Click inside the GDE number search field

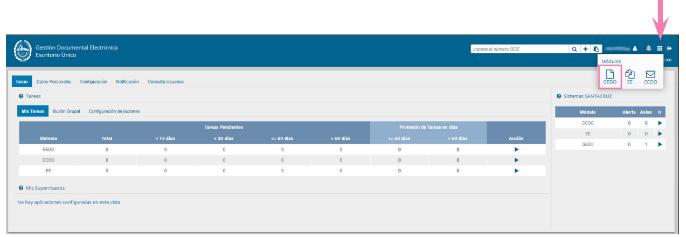point(519,49)
